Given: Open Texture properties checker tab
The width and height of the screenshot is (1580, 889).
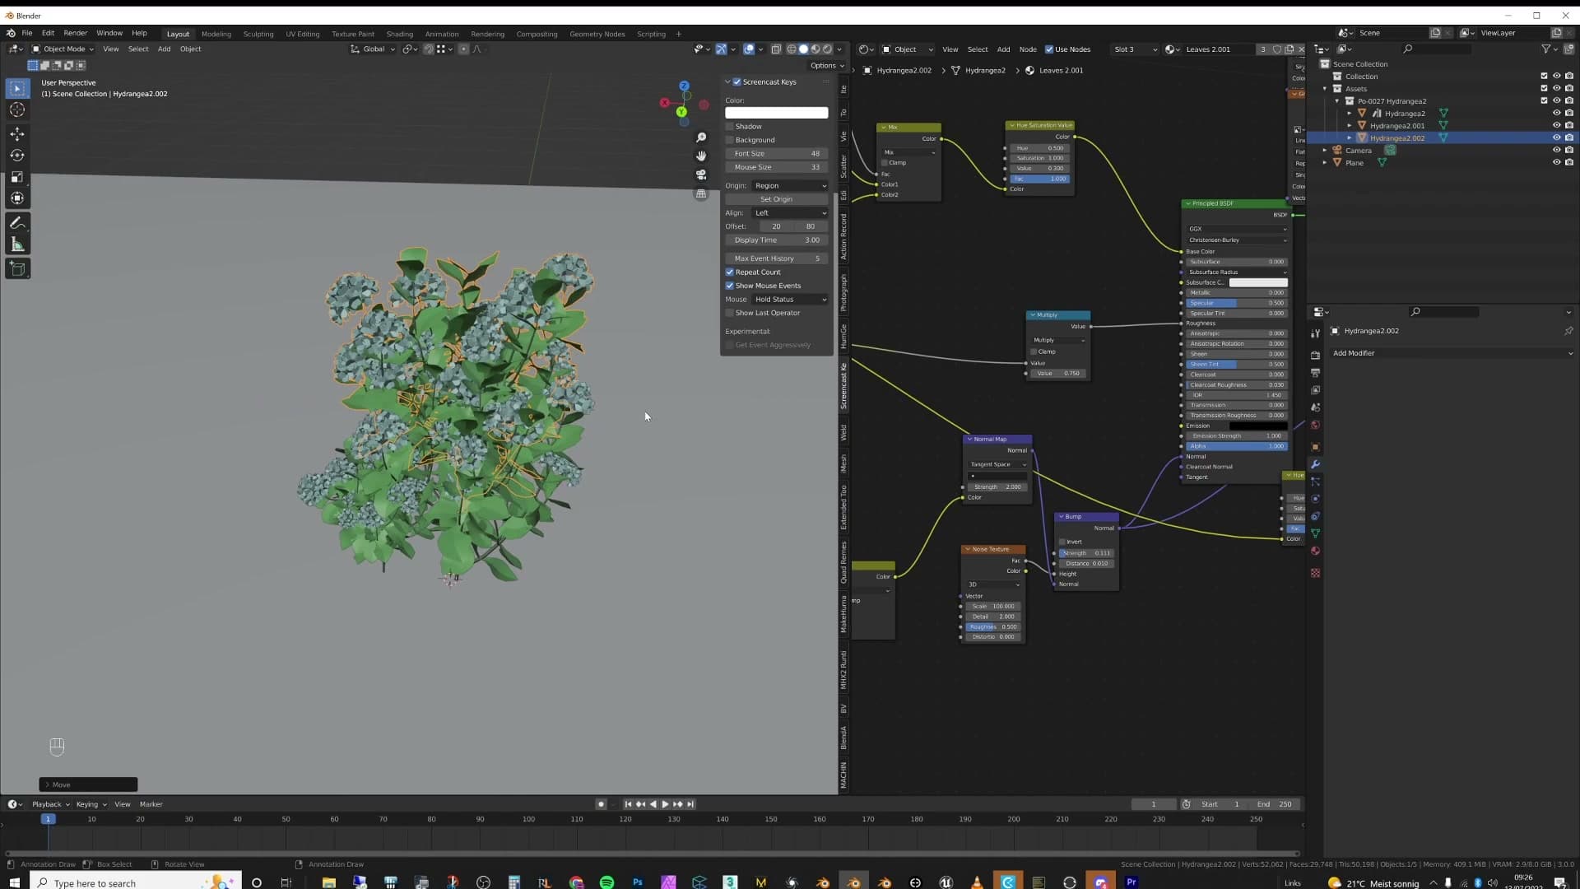Looking at the screenshot, I should (x=1315, y=573).
